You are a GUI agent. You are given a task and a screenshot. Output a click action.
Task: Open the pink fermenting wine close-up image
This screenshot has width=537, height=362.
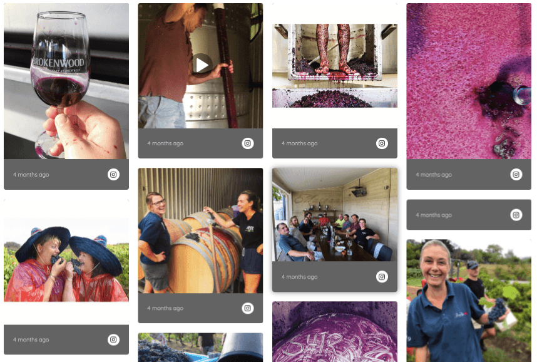[469, 81]
